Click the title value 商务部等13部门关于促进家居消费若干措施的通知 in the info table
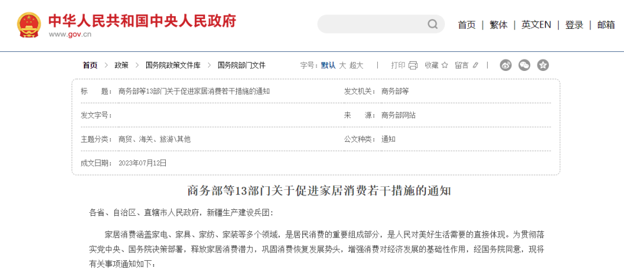Viewport: 624px width, 274px height. 194,91
